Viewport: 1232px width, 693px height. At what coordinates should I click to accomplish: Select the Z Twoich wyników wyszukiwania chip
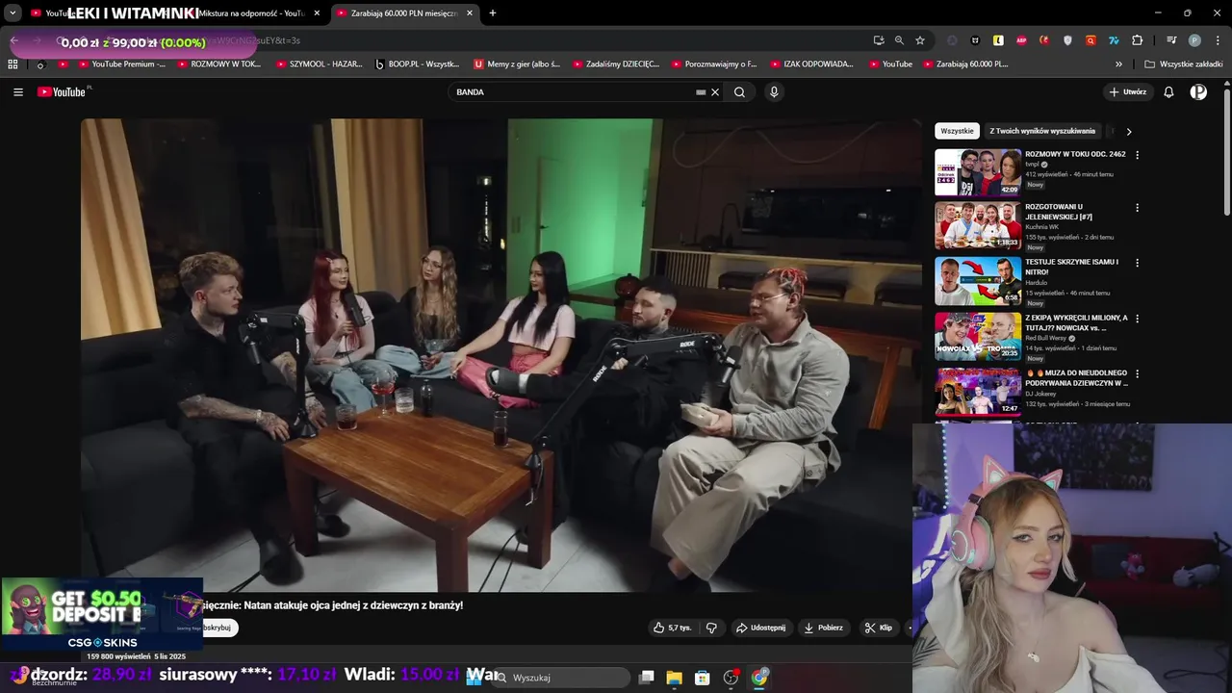[1042, 131]
